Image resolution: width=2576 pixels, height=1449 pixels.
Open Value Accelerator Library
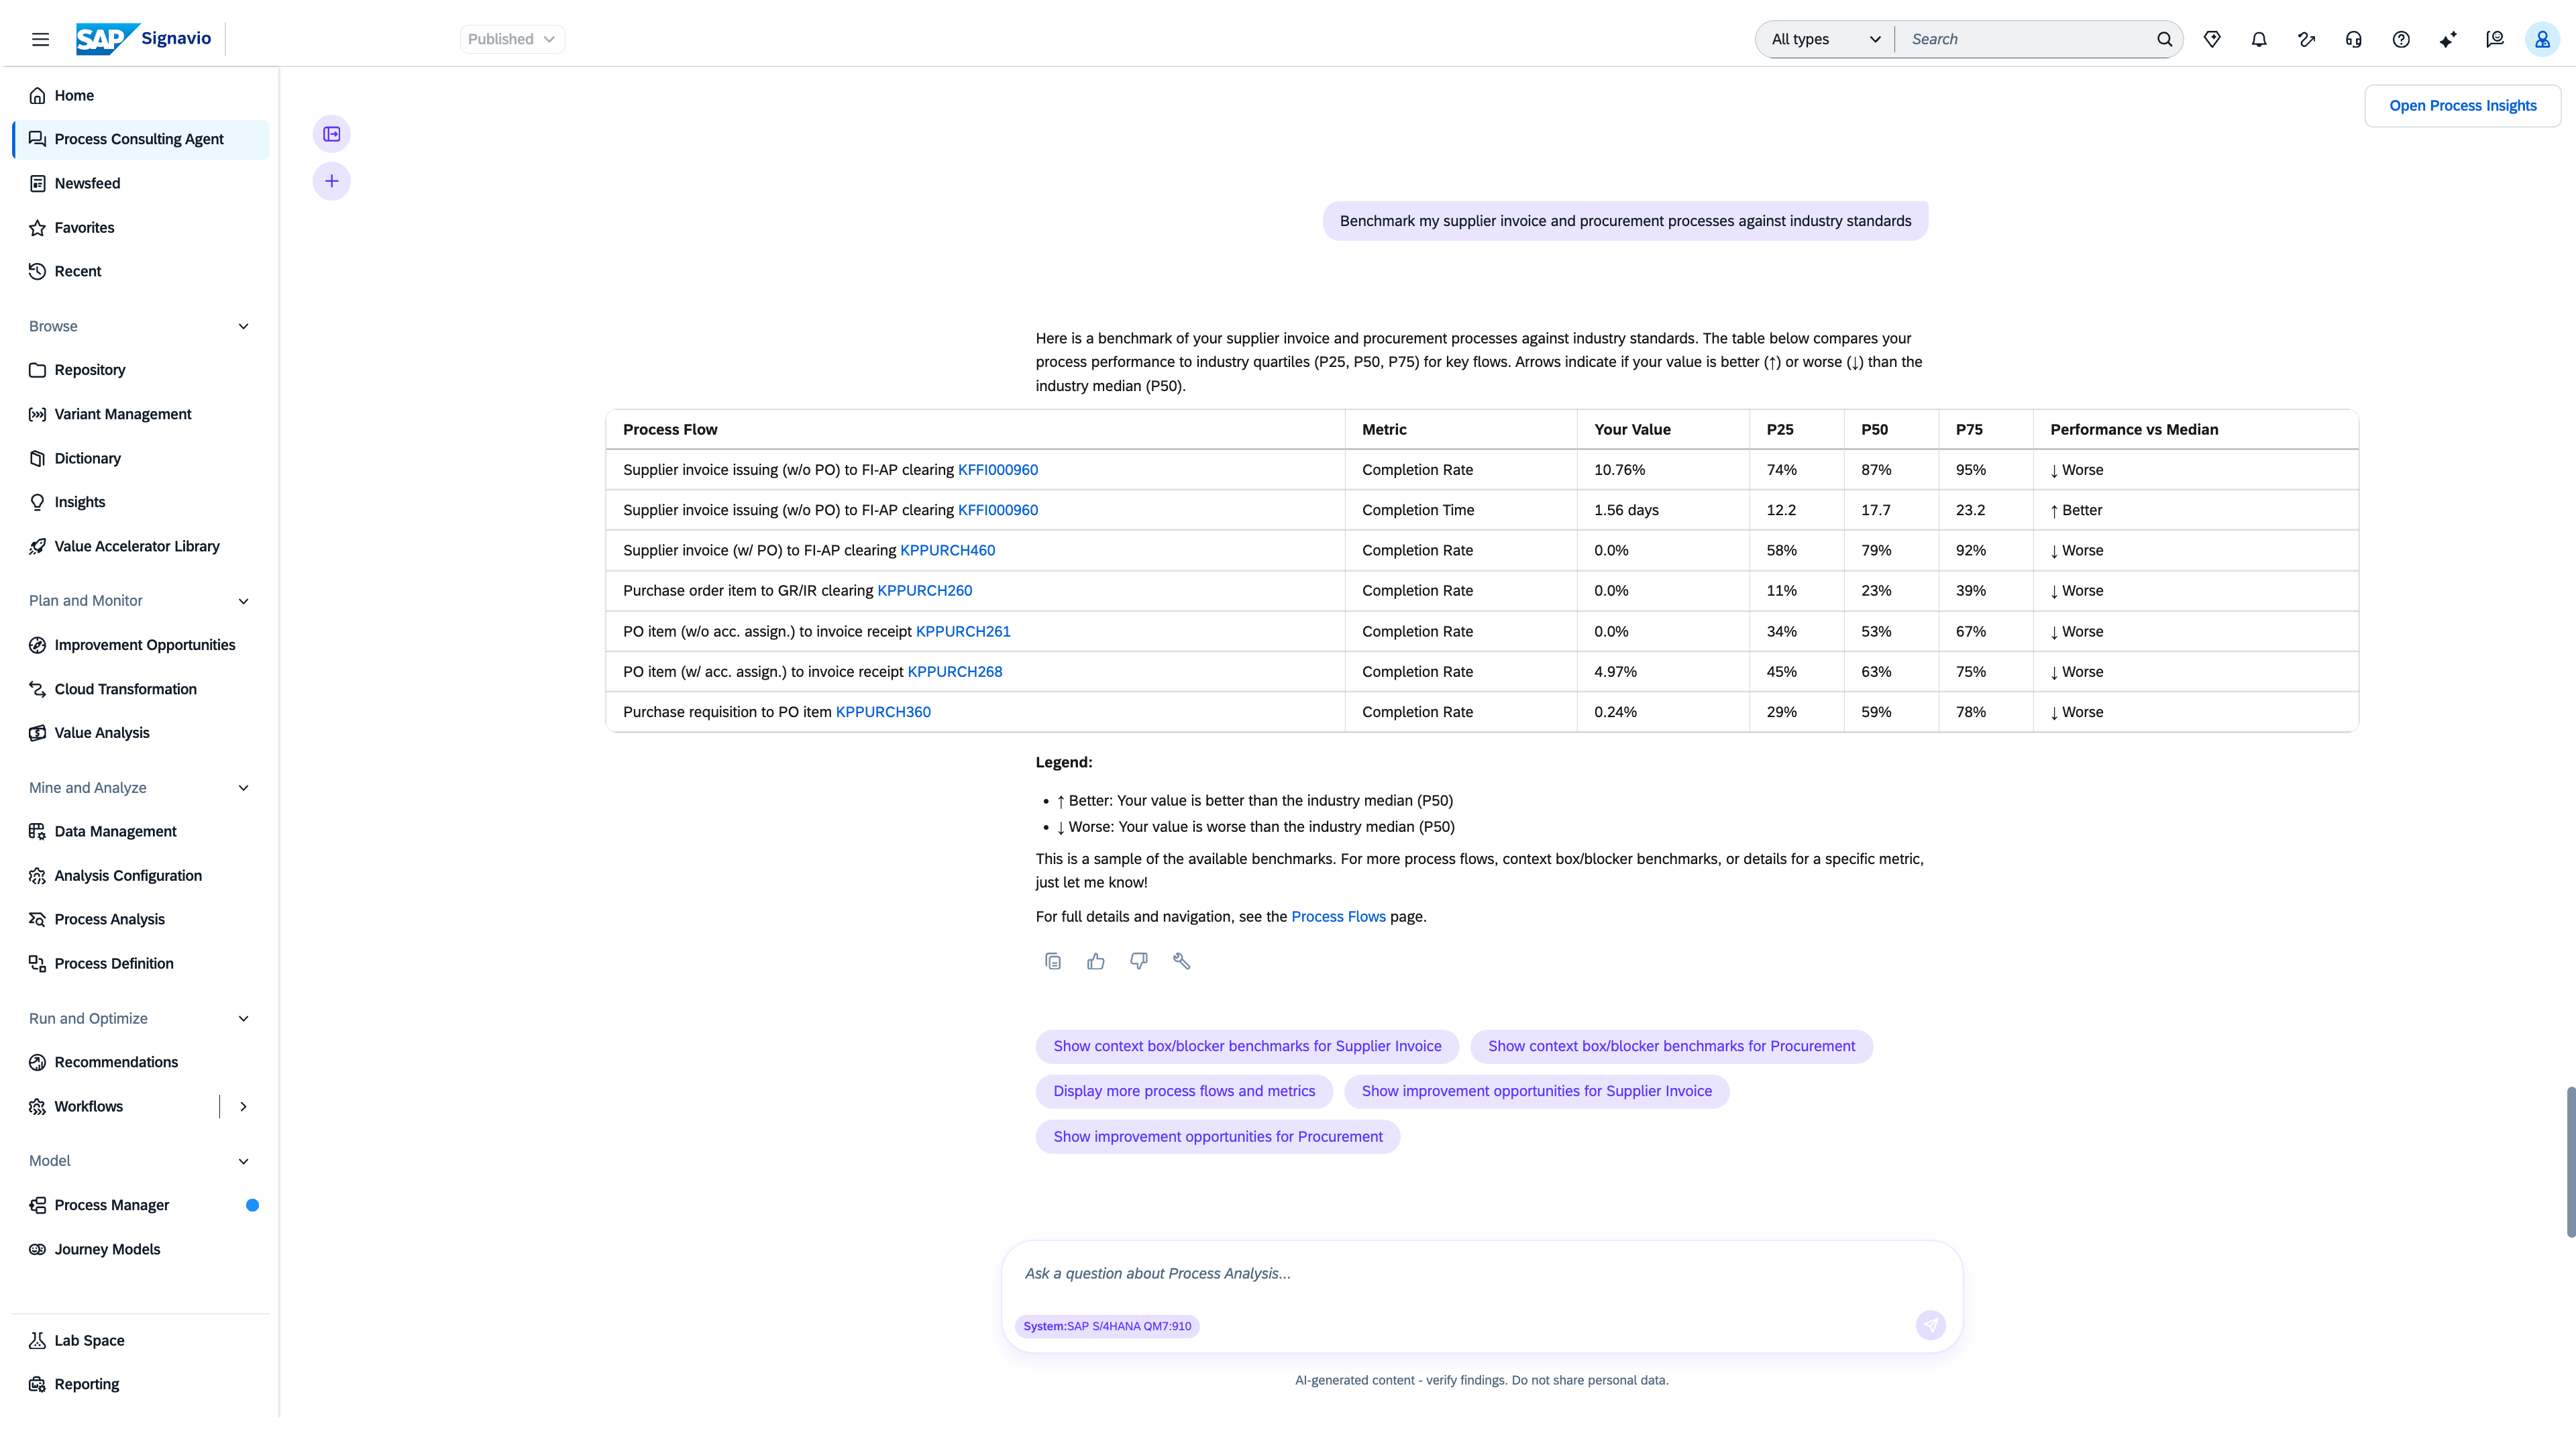click(x=140, y=546)
